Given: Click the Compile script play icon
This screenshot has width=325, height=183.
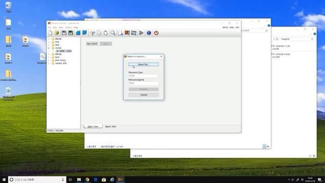Looking at the screenshot, I should 141,33.
